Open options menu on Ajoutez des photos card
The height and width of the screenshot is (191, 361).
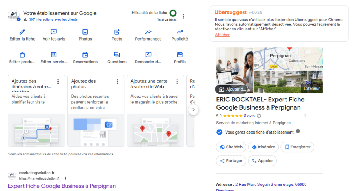[x=117, y=81]
